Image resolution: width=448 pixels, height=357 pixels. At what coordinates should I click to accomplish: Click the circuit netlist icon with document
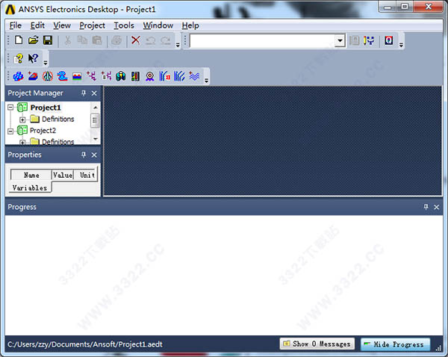pyautogui.click(x=106, y=76)
